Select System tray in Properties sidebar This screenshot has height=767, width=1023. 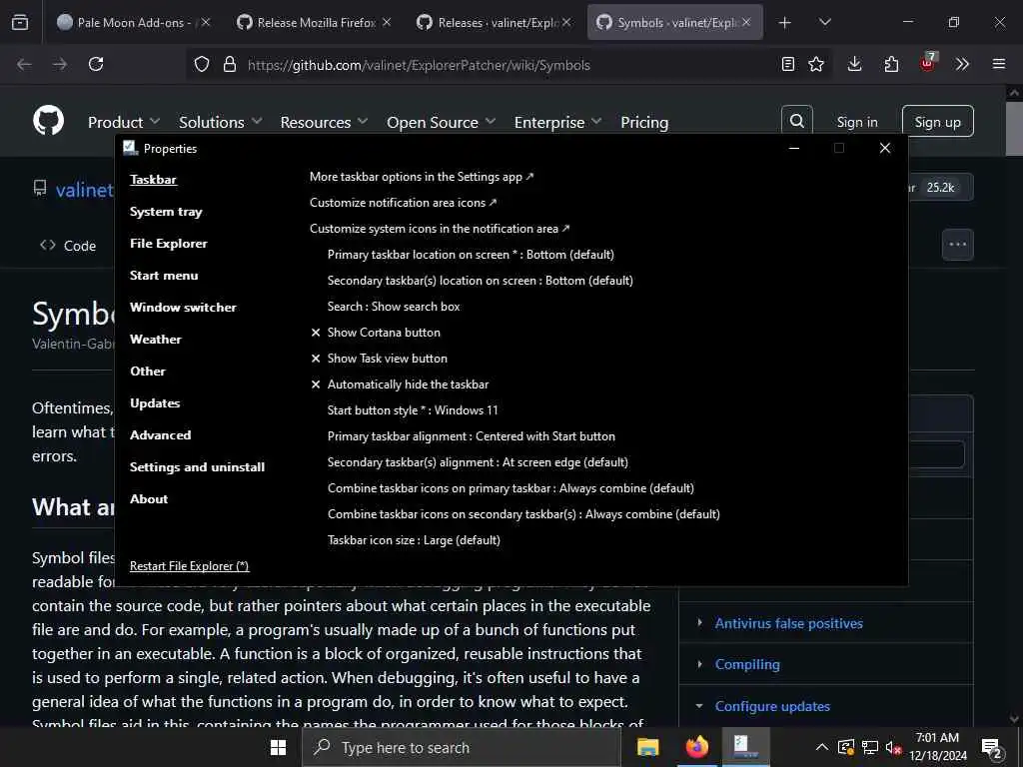(167, 212)
